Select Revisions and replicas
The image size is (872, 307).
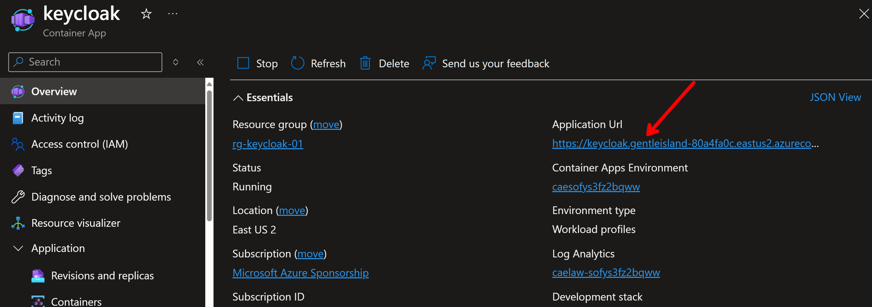click(102, 275)
